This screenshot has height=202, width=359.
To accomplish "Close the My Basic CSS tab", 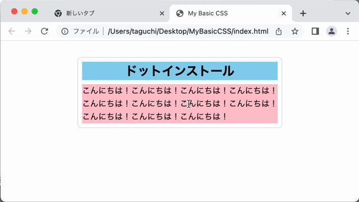I will point(283,13).
